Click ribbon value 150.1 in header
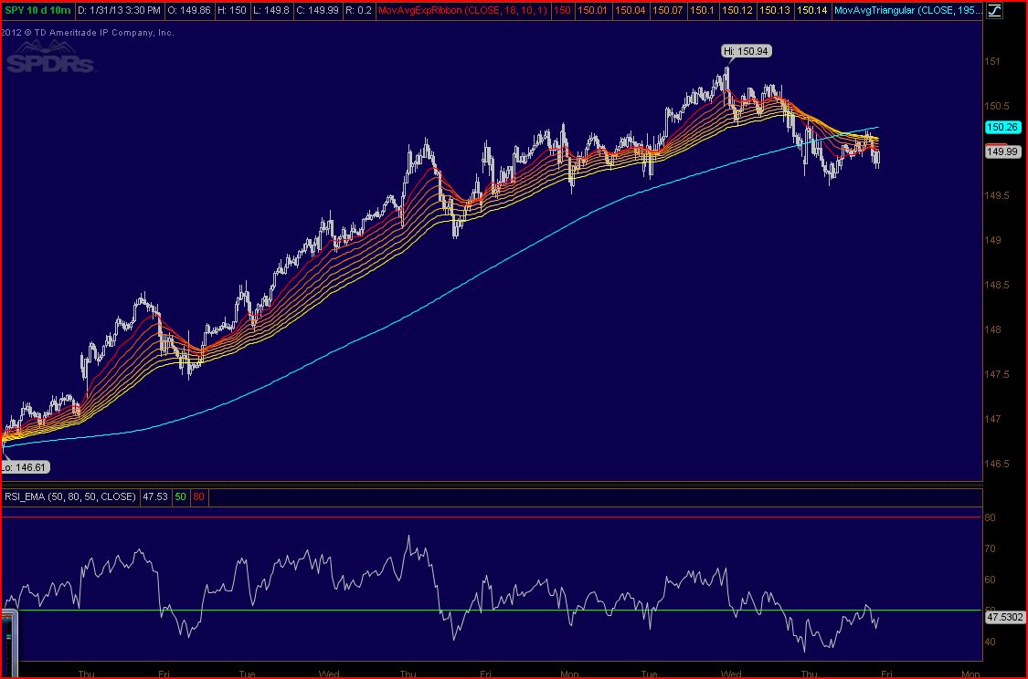 (702, 10)
